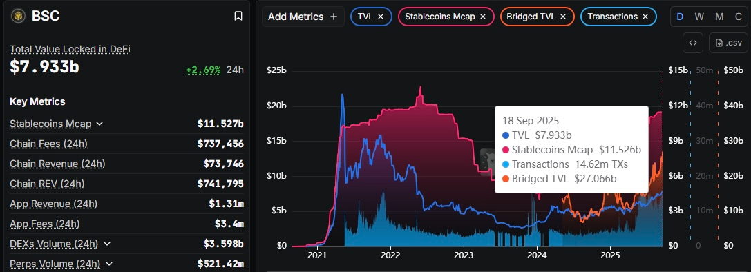751x272 pixels.
Task: Open the App Revenue (24h) link
Action: point(54,204)
